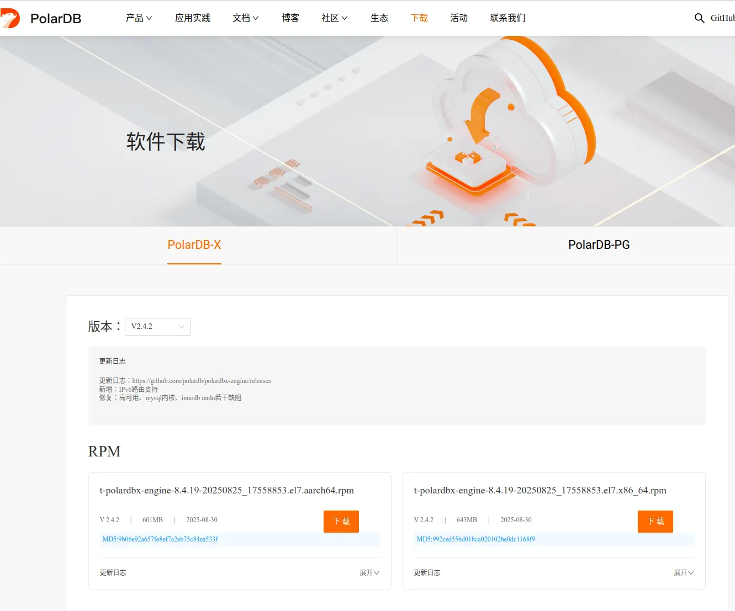Switch to the PolarDB-PG tab
The width and height of the screenshot is (735, 611).
pos(599,245)
